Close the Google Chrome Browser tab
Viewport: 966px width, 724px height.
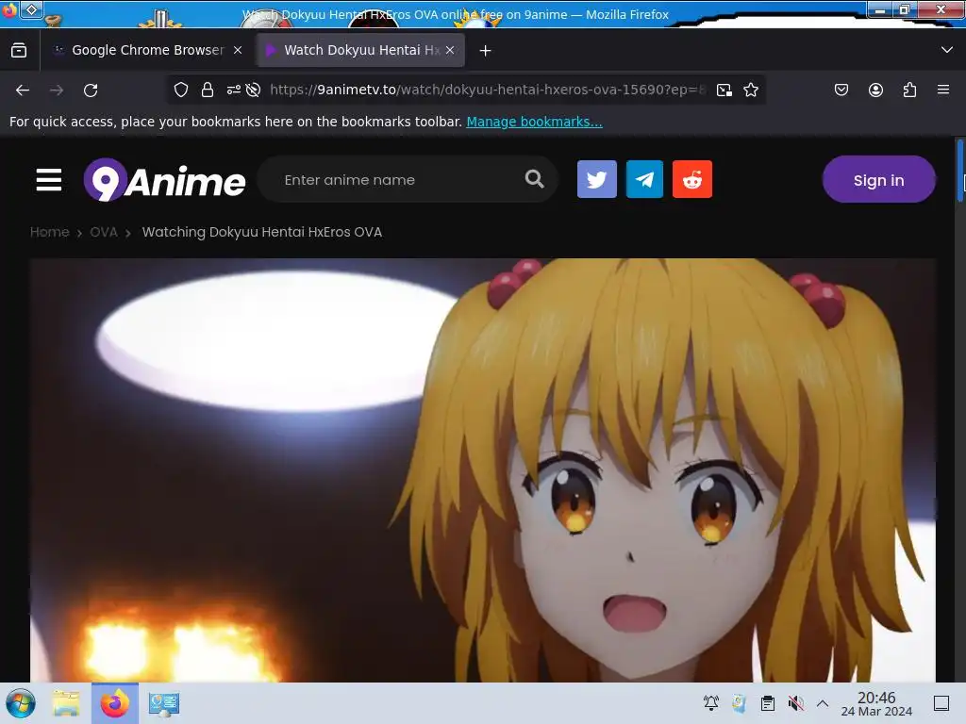pyautogui.click(x=238, y=50)
